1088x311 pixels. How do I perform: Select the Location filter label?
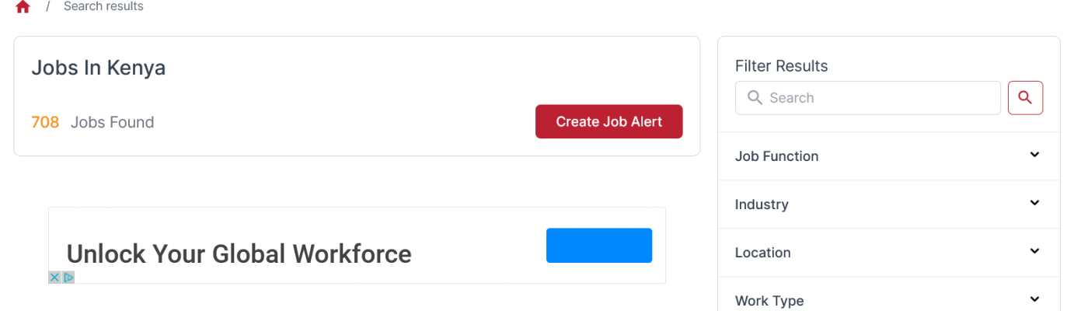762,253
